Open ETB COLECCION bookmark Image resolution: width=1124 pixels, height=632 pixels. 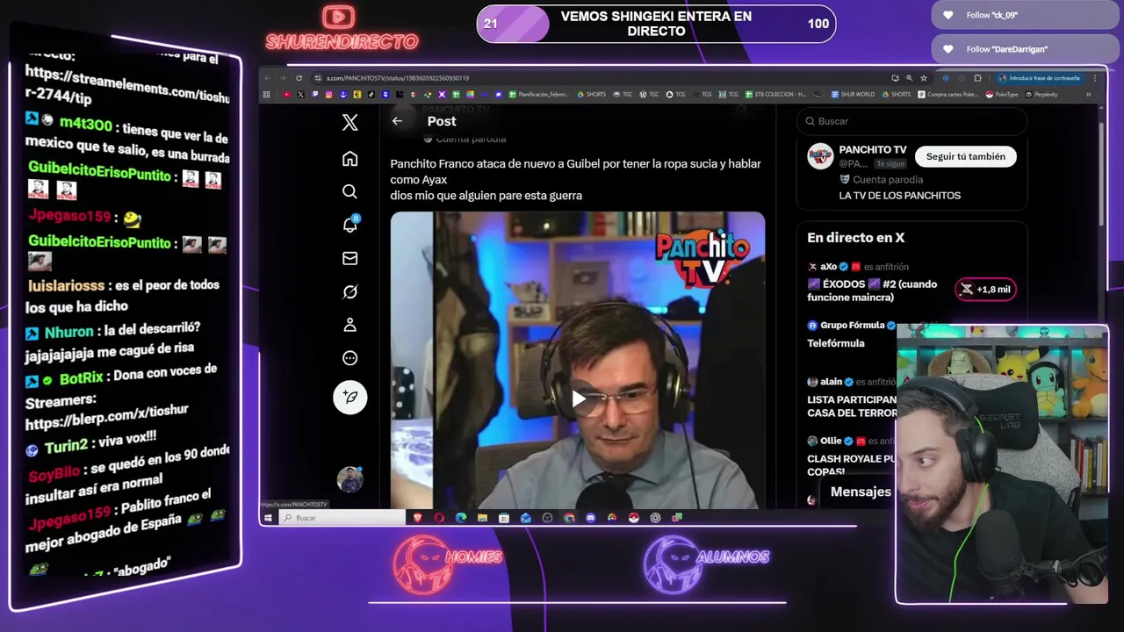pos(775,94)
